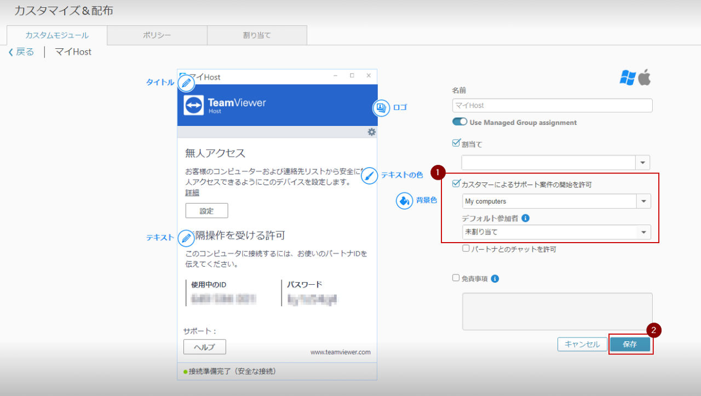Switch to the カスタムモジュール tab
701x396 pixels.
click(57, 35)
